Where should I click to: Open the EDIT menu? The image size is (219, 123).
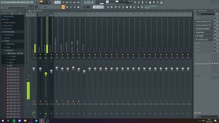coord(5,2)
